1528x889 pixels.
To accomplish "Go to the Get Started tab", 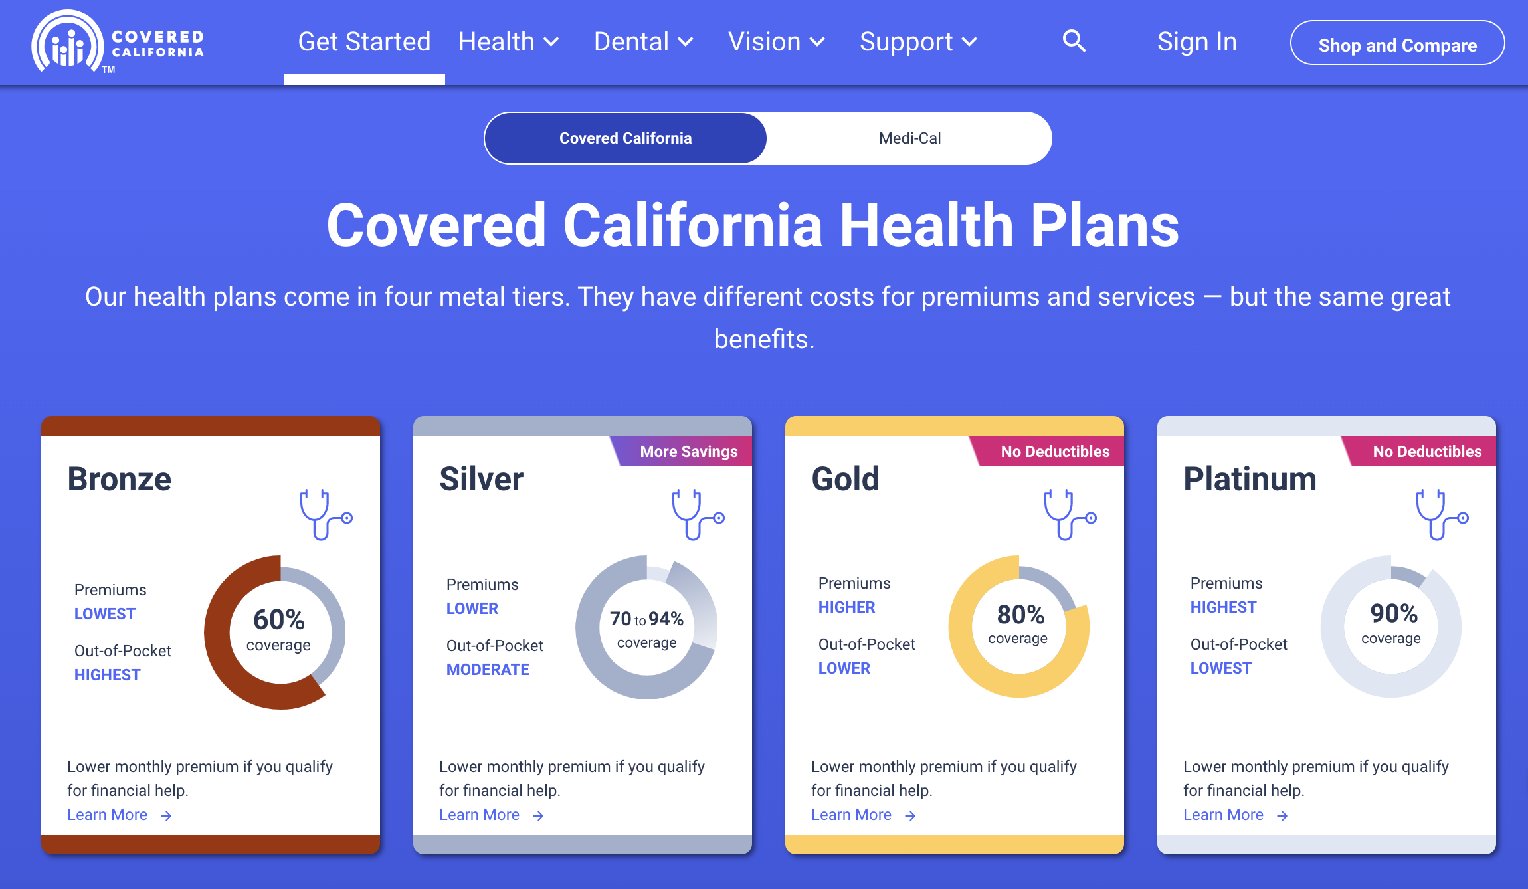I will tap(364, 41).
